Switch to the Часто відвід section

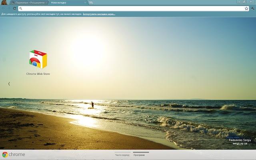[x=122, y=155]
